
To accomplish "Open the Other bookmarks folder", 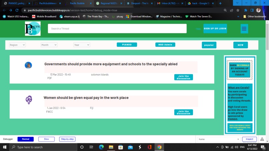I will click(255, 16).
